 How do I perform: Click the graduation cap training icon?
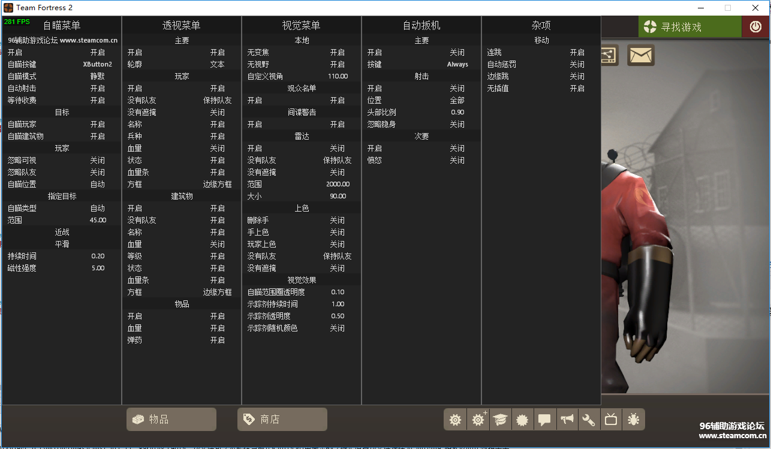[500, 420]
